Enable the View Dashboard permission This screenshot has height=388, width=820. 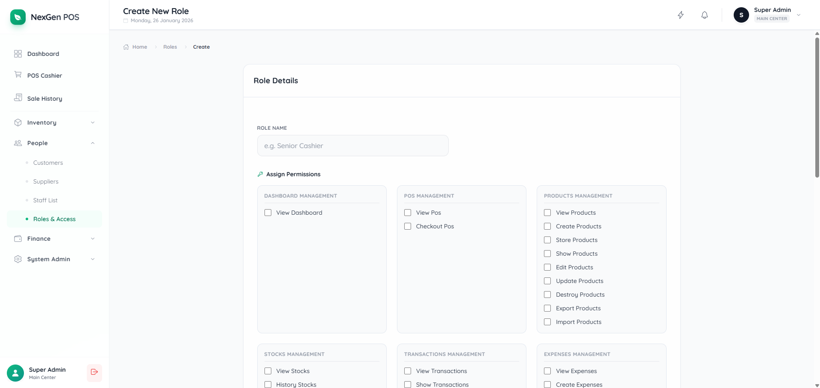(268, 212)
